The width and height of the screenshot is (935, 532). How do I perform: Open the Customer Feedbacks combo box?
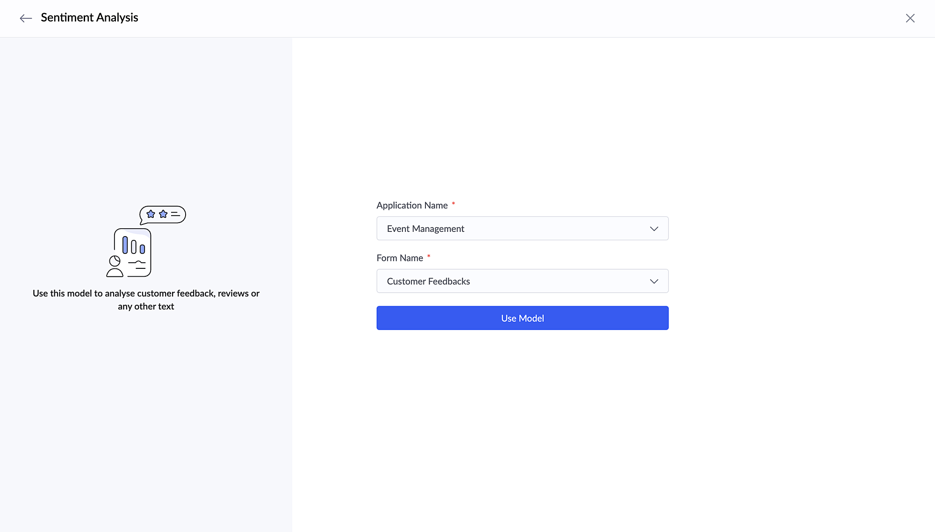(x=514, y=281)
